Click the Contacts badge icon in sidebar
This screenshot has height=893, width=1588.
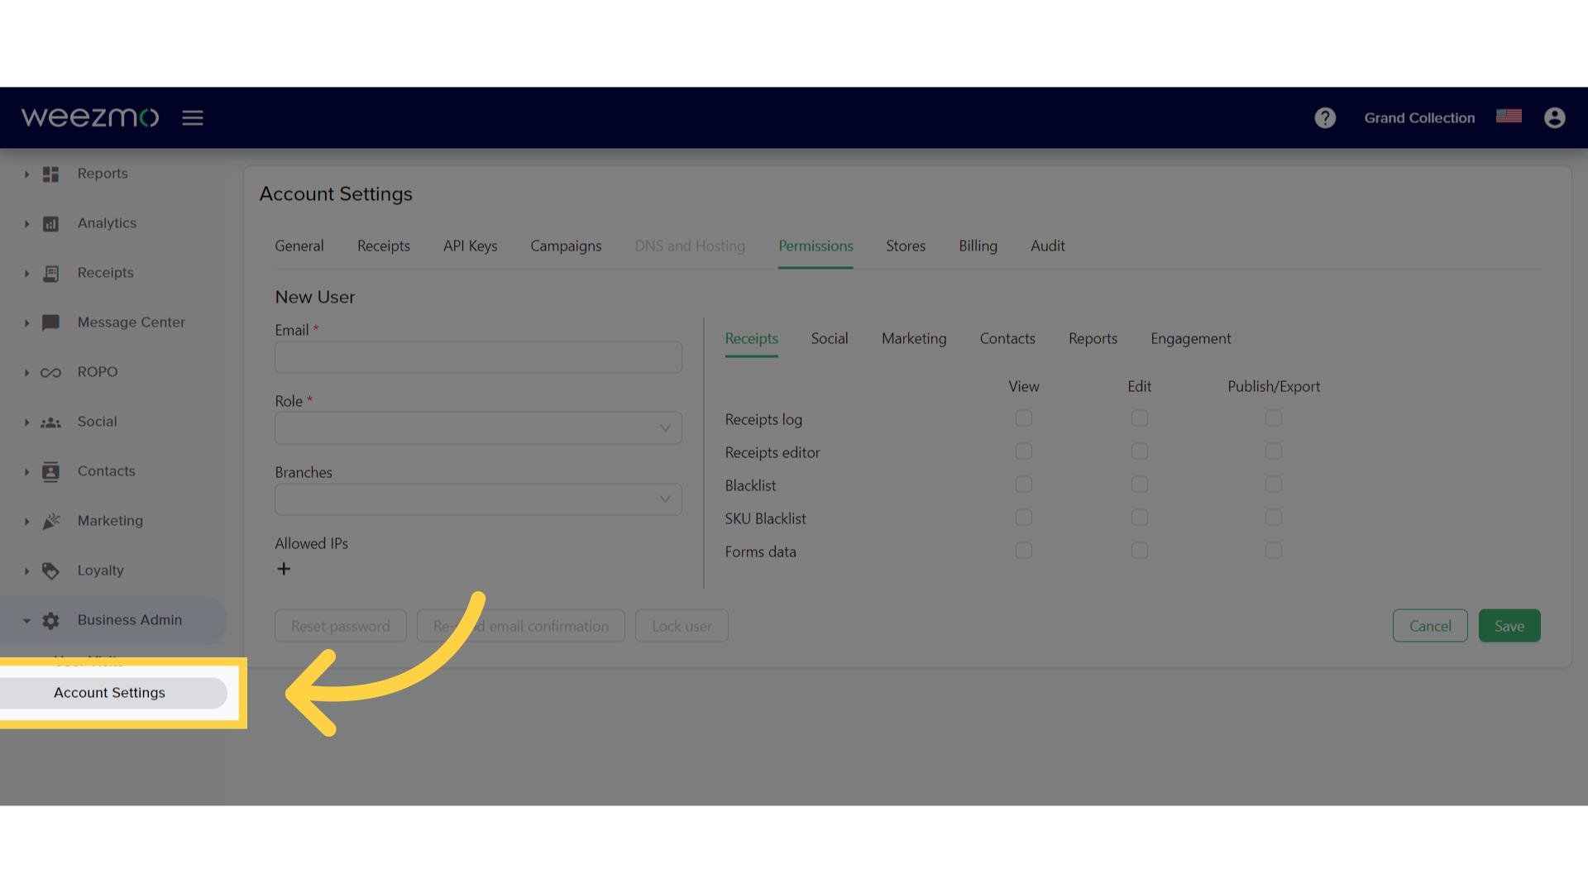pyautogui.click(x=50, y=471)
